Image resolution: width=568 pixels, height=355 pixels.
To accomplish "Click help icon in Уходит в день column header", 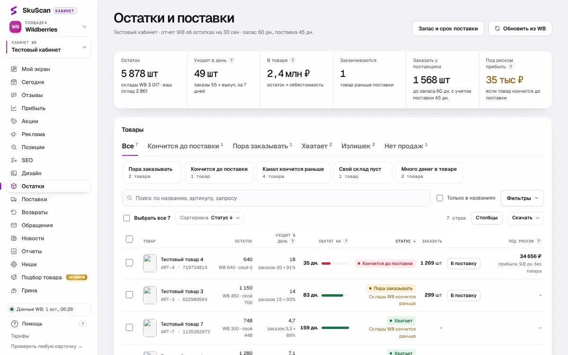I will click(293, 241).
